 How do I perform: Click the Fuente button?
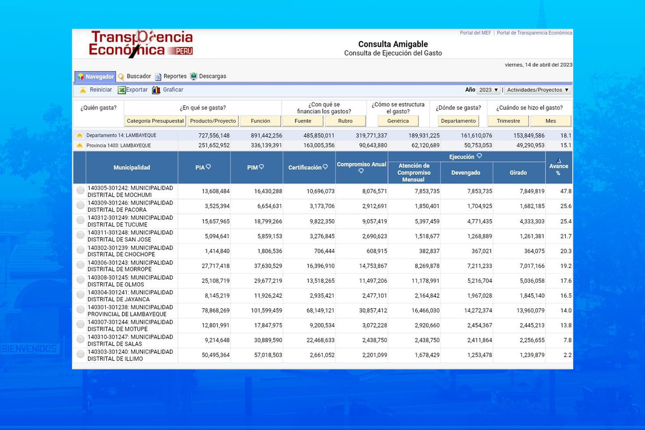point(303,121)
